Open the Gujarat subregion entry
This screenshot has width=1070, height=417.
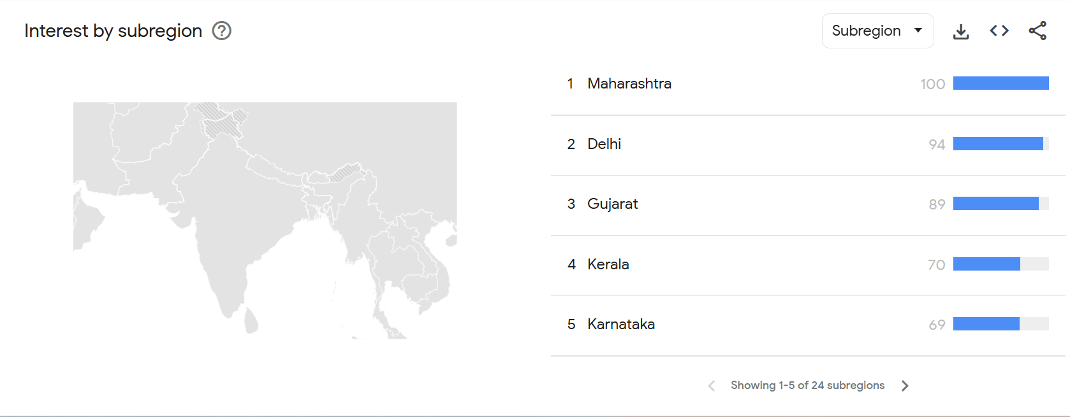pyautogui.click(x=612, y=204)
